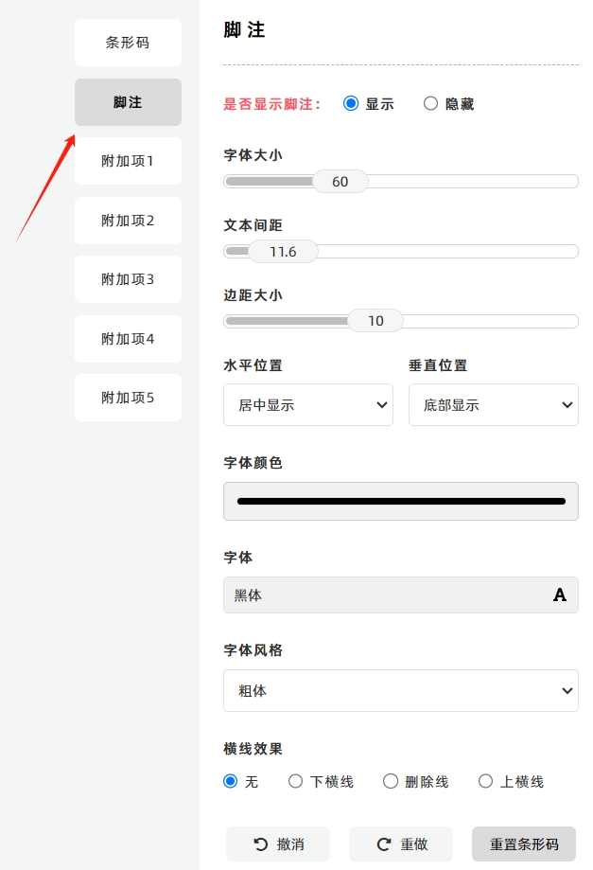Select 无 line effect option
The height and width of the screenshot is (870, 593).
231,781
